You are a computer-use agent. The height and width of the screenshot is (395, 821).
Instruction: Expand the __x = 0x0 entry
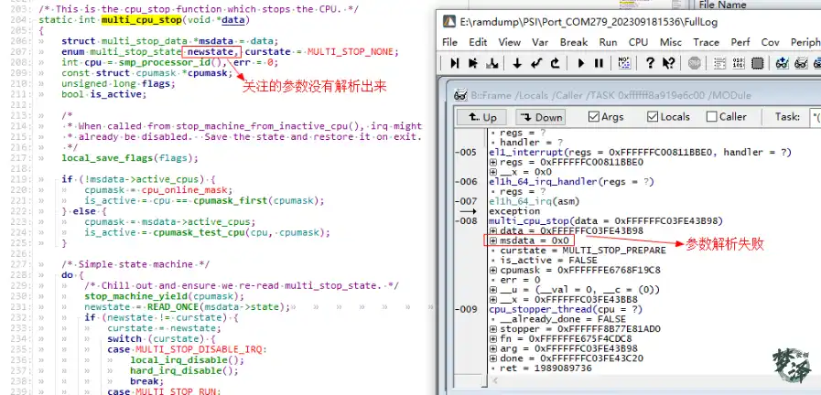click(x=493, y=172)
